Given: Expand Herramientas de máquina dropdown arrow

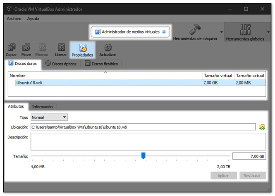Looking at the screenshot, I should point(222,32).
